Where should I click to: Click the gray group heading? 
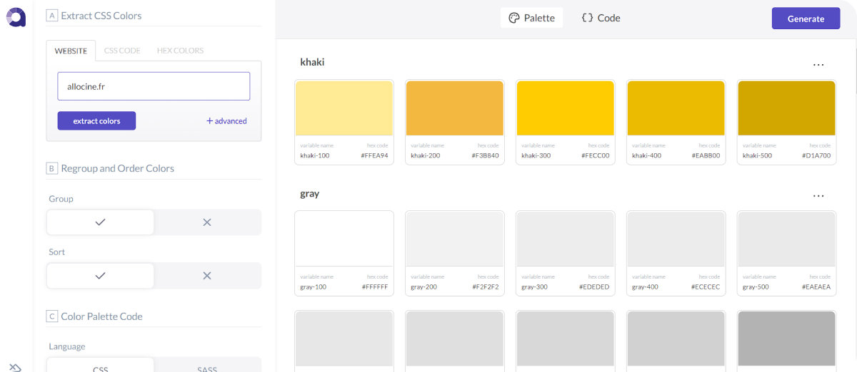coord(309,194)
